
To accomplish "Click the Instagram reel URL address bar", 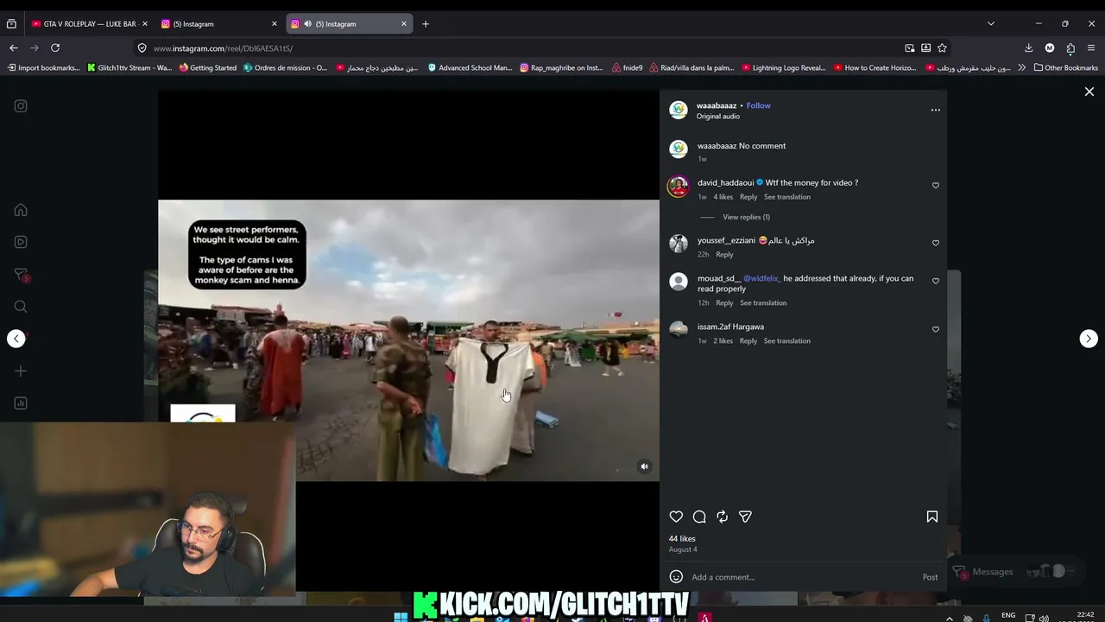I will [x=518, y=48].
